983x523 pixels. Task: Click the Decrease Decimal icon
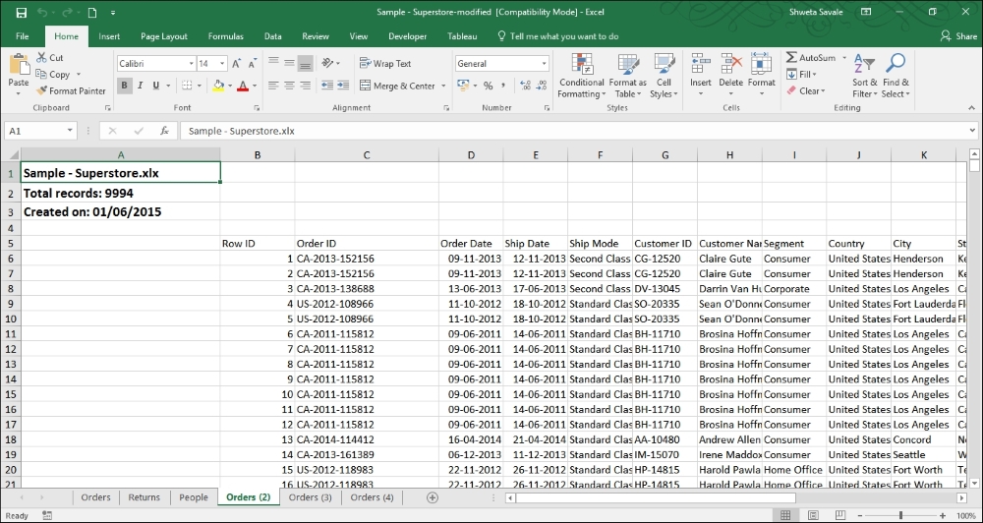(542, 86)
